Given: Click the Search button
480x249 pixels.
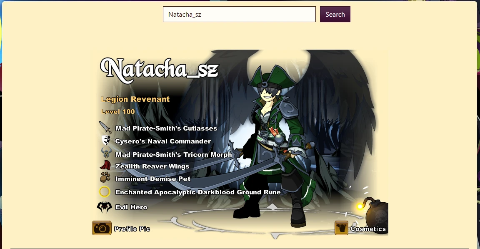Looking at the screenshot, I should (x=335, y=15).
